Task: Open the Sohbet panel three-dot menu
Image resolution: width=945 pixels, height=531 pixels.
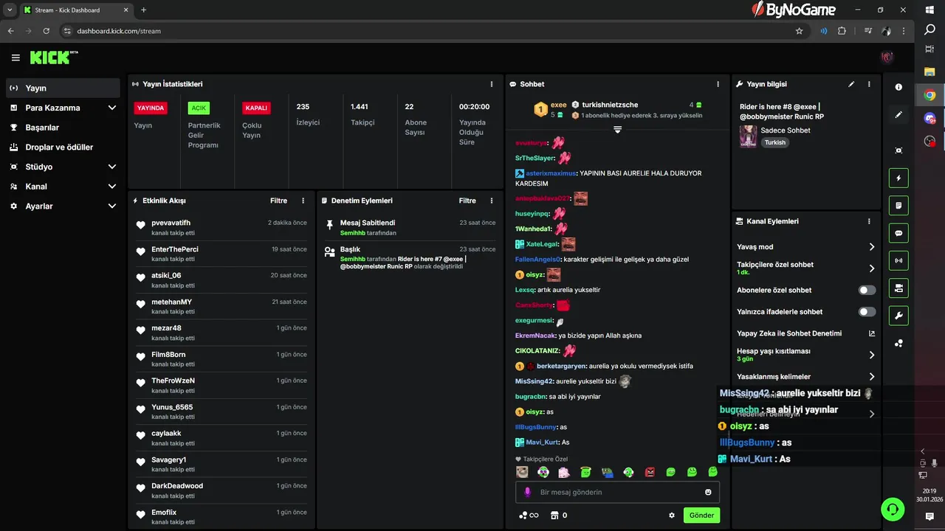Action: tap(718, 84)
